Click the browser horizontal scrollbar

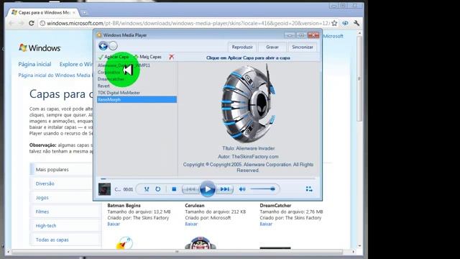pos(178,252)
